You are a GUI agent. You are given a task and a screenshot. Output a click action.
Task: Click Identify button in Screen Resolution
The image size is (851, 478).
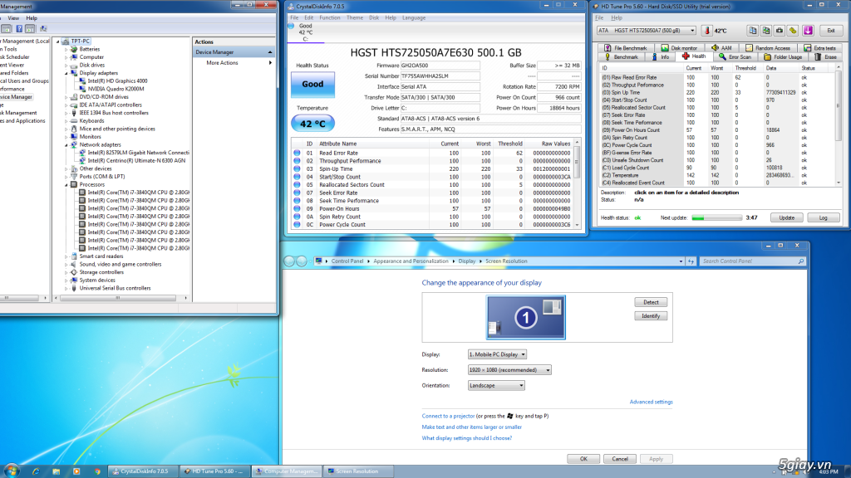point(651,316)
